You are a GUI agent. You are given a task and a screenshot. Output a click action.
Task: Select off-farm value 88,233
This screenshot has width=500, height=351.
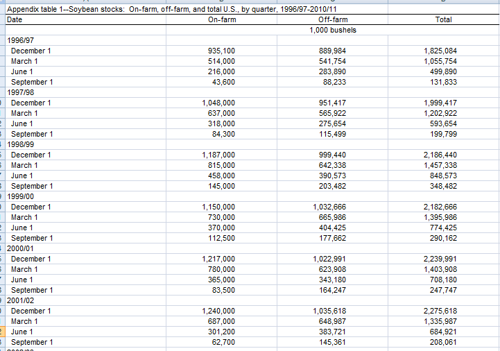coord(334,82)
